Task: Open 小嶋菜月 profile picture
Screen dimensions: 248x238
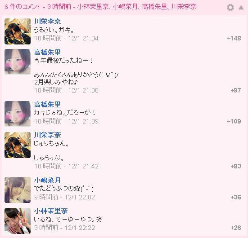Action: [18, 190]
